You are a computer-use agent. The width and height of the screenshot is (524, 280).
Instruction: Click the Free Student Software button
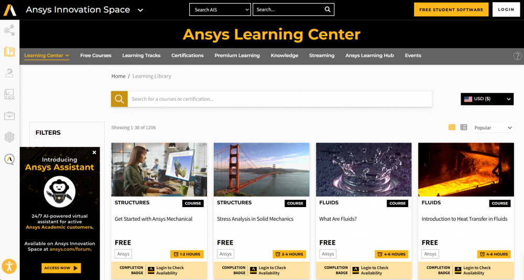pos(451,9)
